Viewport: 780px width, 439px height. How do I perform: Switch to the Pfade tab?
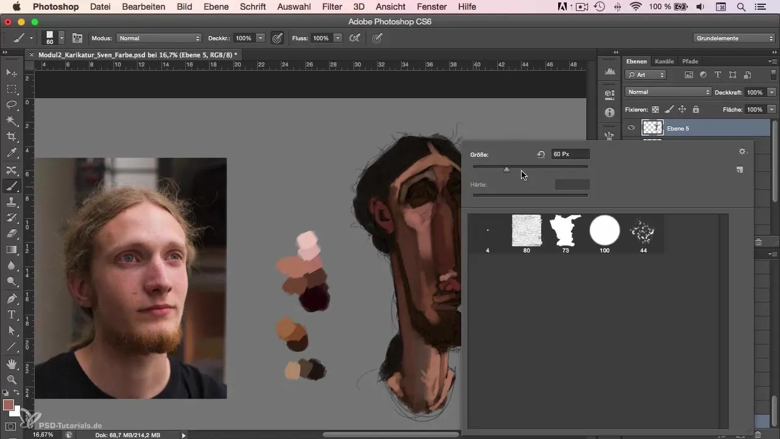click(690, 62)
